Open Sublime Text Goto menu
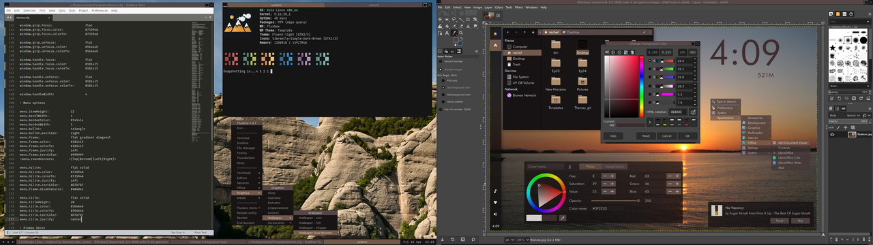Screen dimensions: 873x245 coord(62,11)
